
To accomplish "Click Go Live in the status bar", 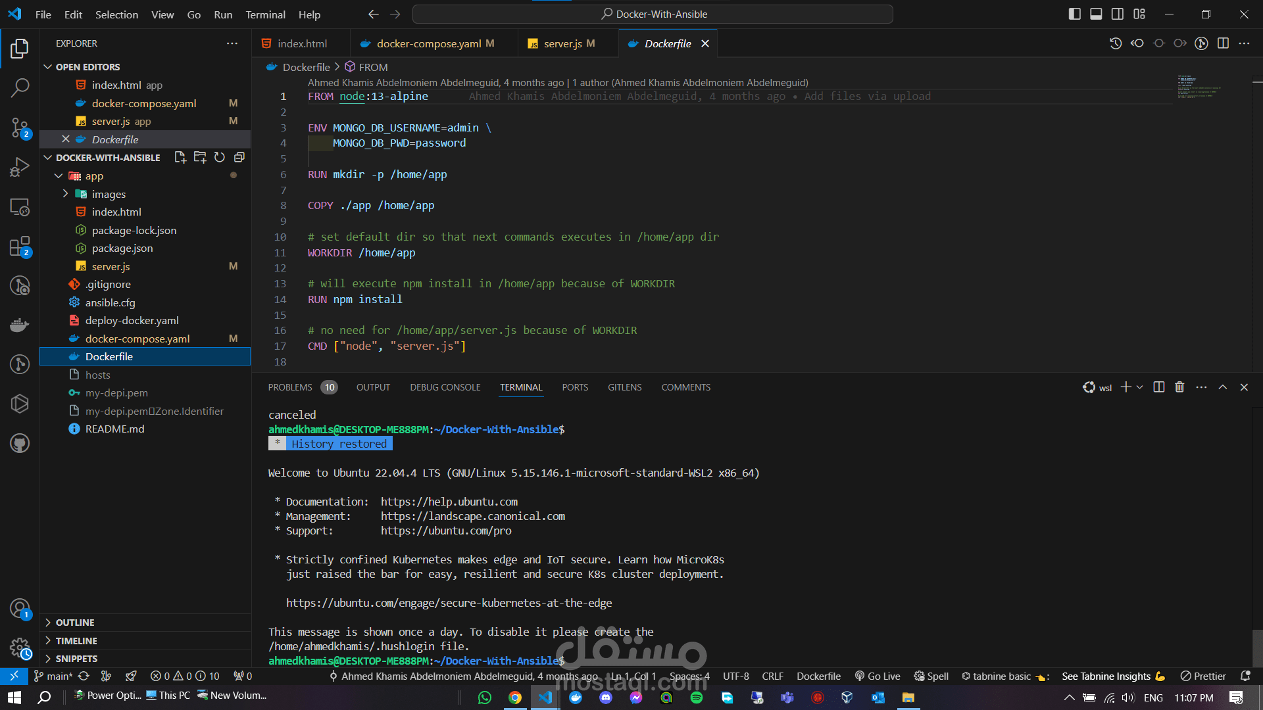I will click(878, 676).
